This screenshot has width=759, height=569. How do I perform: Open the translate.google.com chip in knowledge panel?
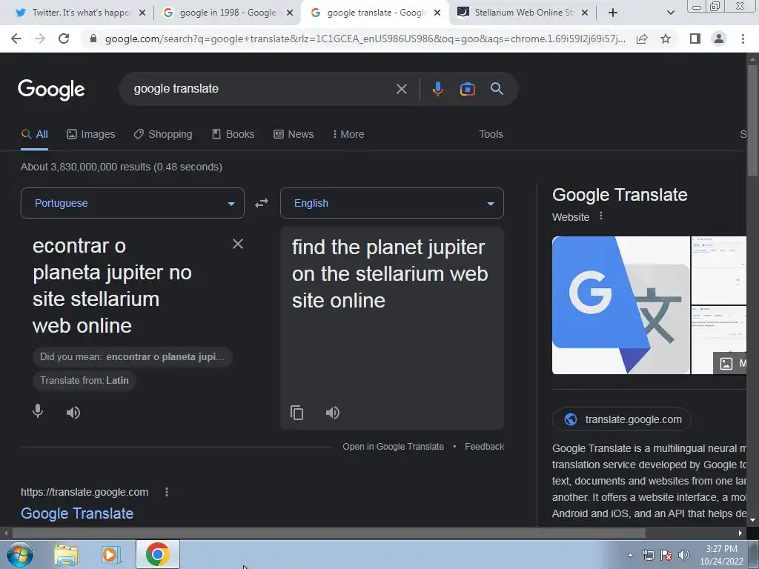(622, 419)
